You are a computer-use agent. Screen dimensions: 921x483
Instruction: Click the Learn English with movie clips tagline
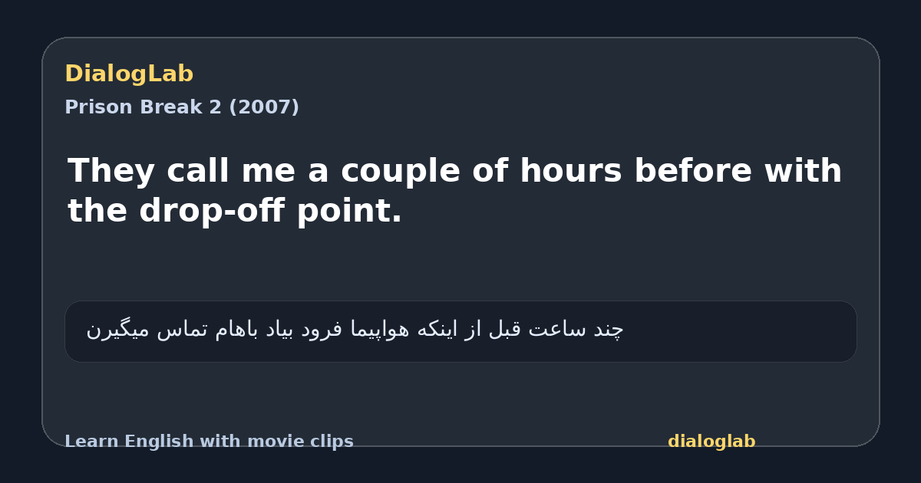[209, 442]
